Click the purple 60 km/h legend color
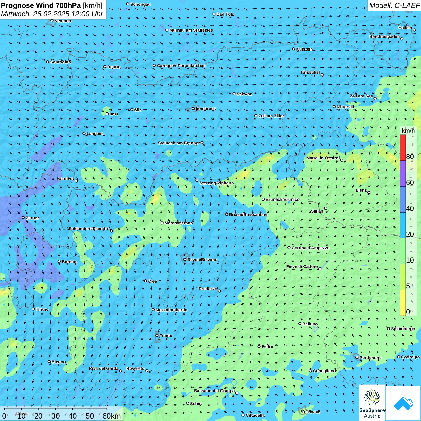Viewport: 421px width, 421px height. pyautogui.click(x=403, y=174)
